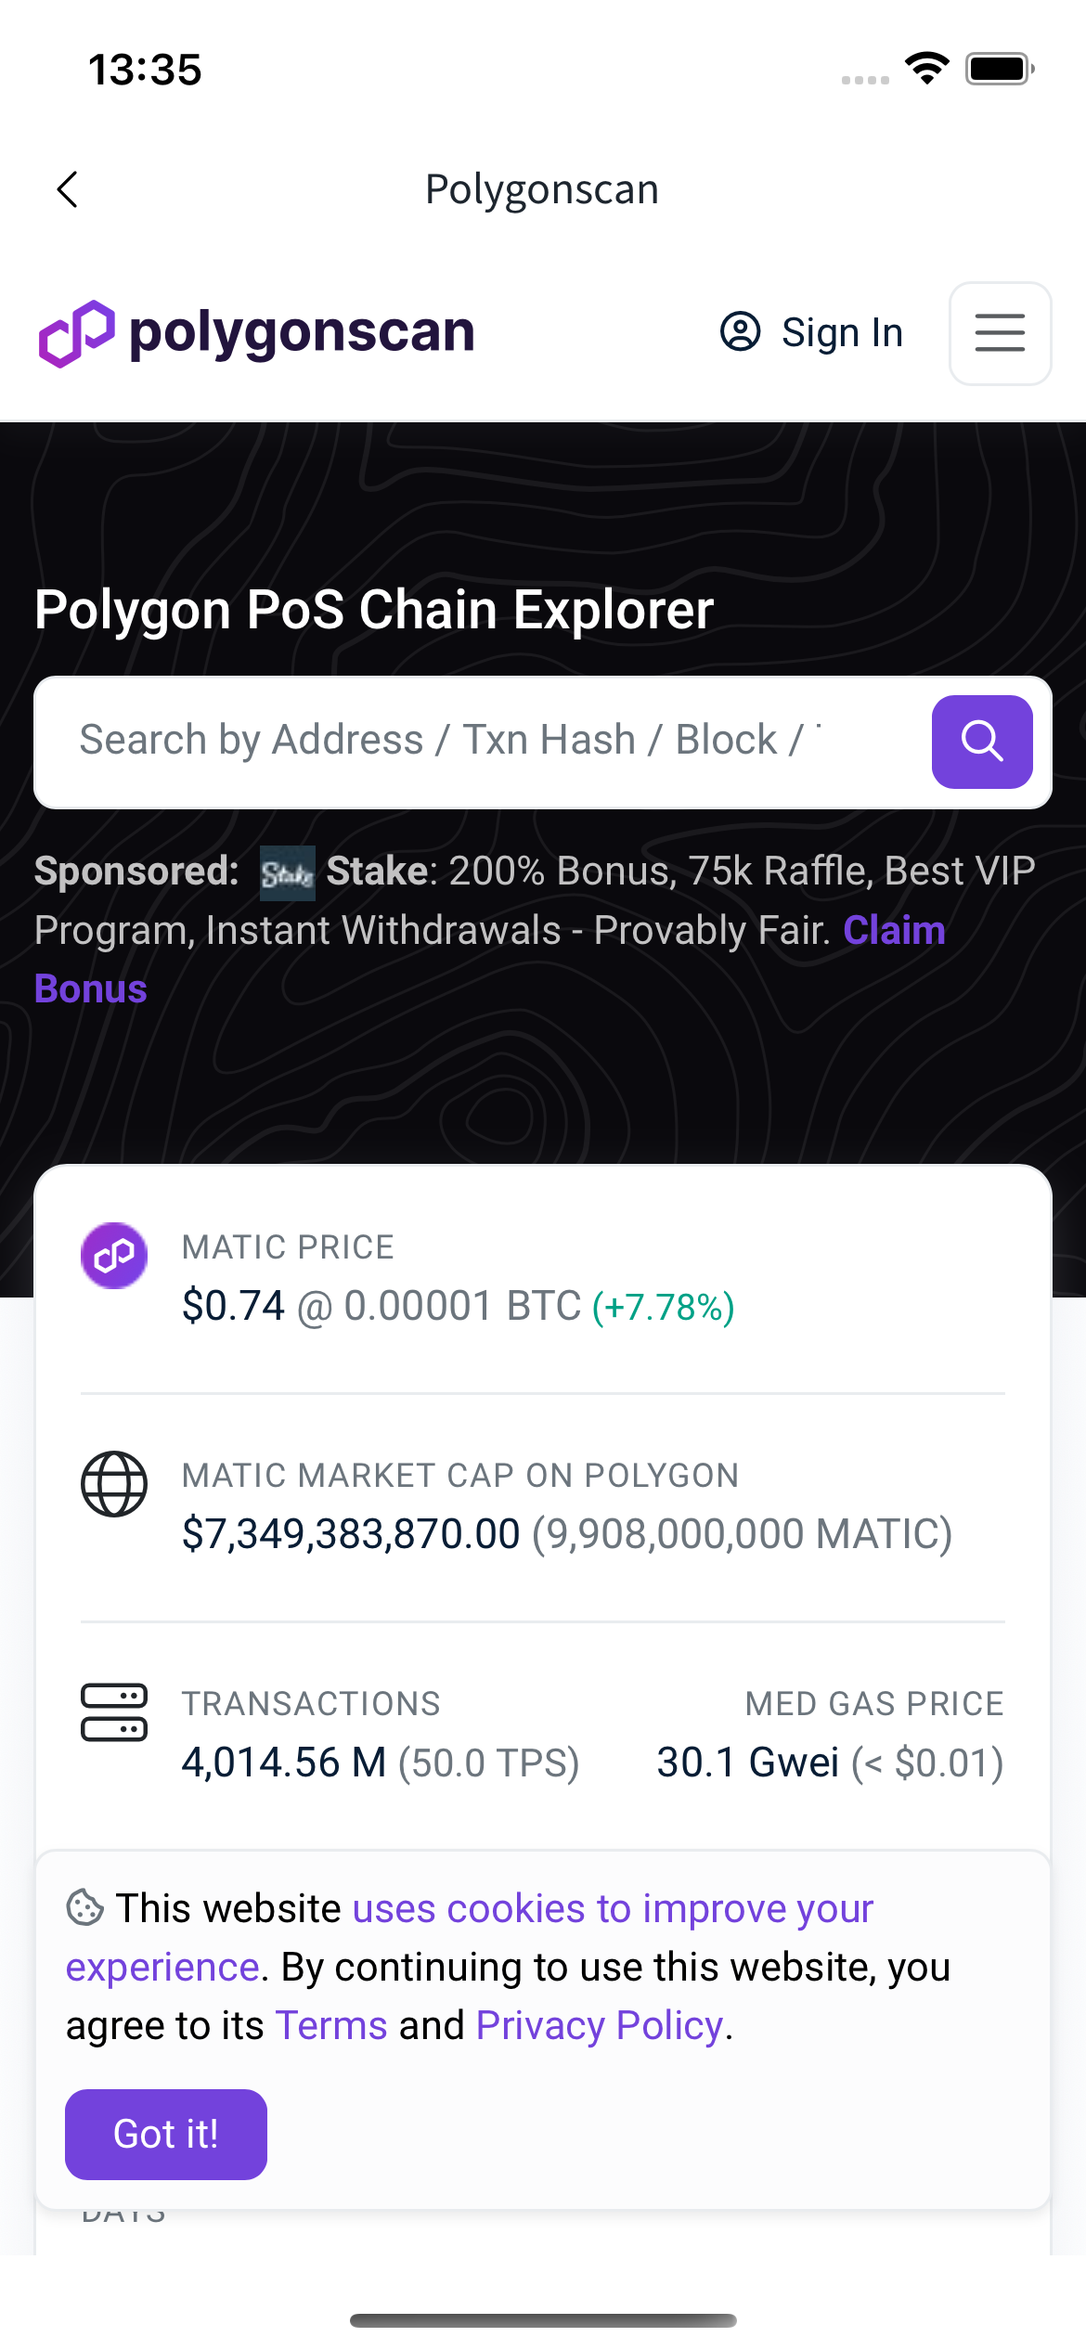Open the hamburger menu
Viewport: 1086px width, 2350px height.
tap(1000, 333)
